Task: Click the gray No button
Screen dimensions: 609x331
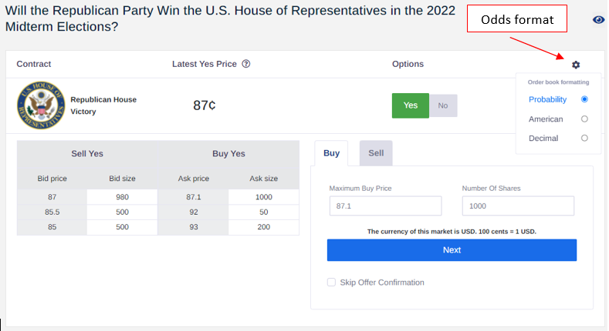Action: pos(443,105)
